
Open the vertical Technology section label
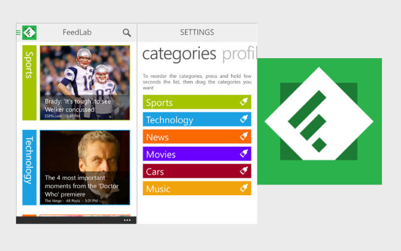29,167
